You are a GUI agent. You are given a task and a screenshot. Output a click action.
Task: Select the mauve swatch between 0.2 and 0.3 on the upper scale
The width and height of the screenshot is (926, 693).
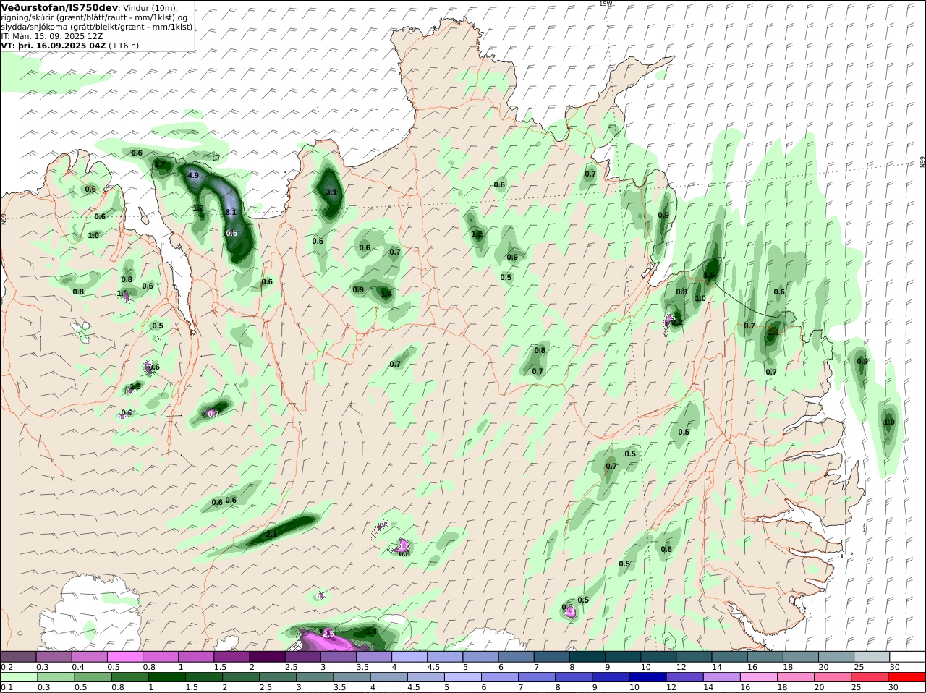18,657
